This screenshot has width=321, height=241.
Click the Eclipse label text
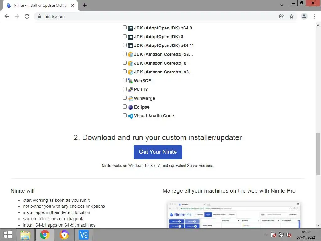point(142,107)
